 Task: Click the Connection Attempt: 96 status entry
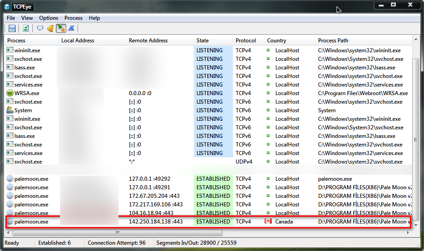[x=117, y=242]
